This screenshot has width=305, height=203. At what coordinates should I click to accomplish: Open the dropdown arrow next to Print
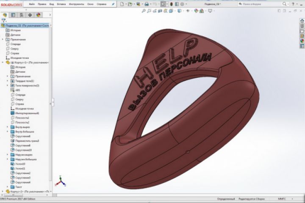coord(150,4)
